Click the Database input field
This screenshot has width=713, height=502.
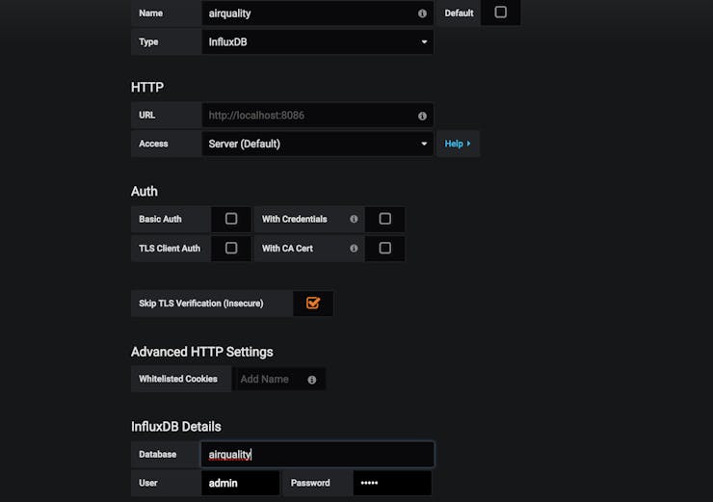tap(317, 454)
